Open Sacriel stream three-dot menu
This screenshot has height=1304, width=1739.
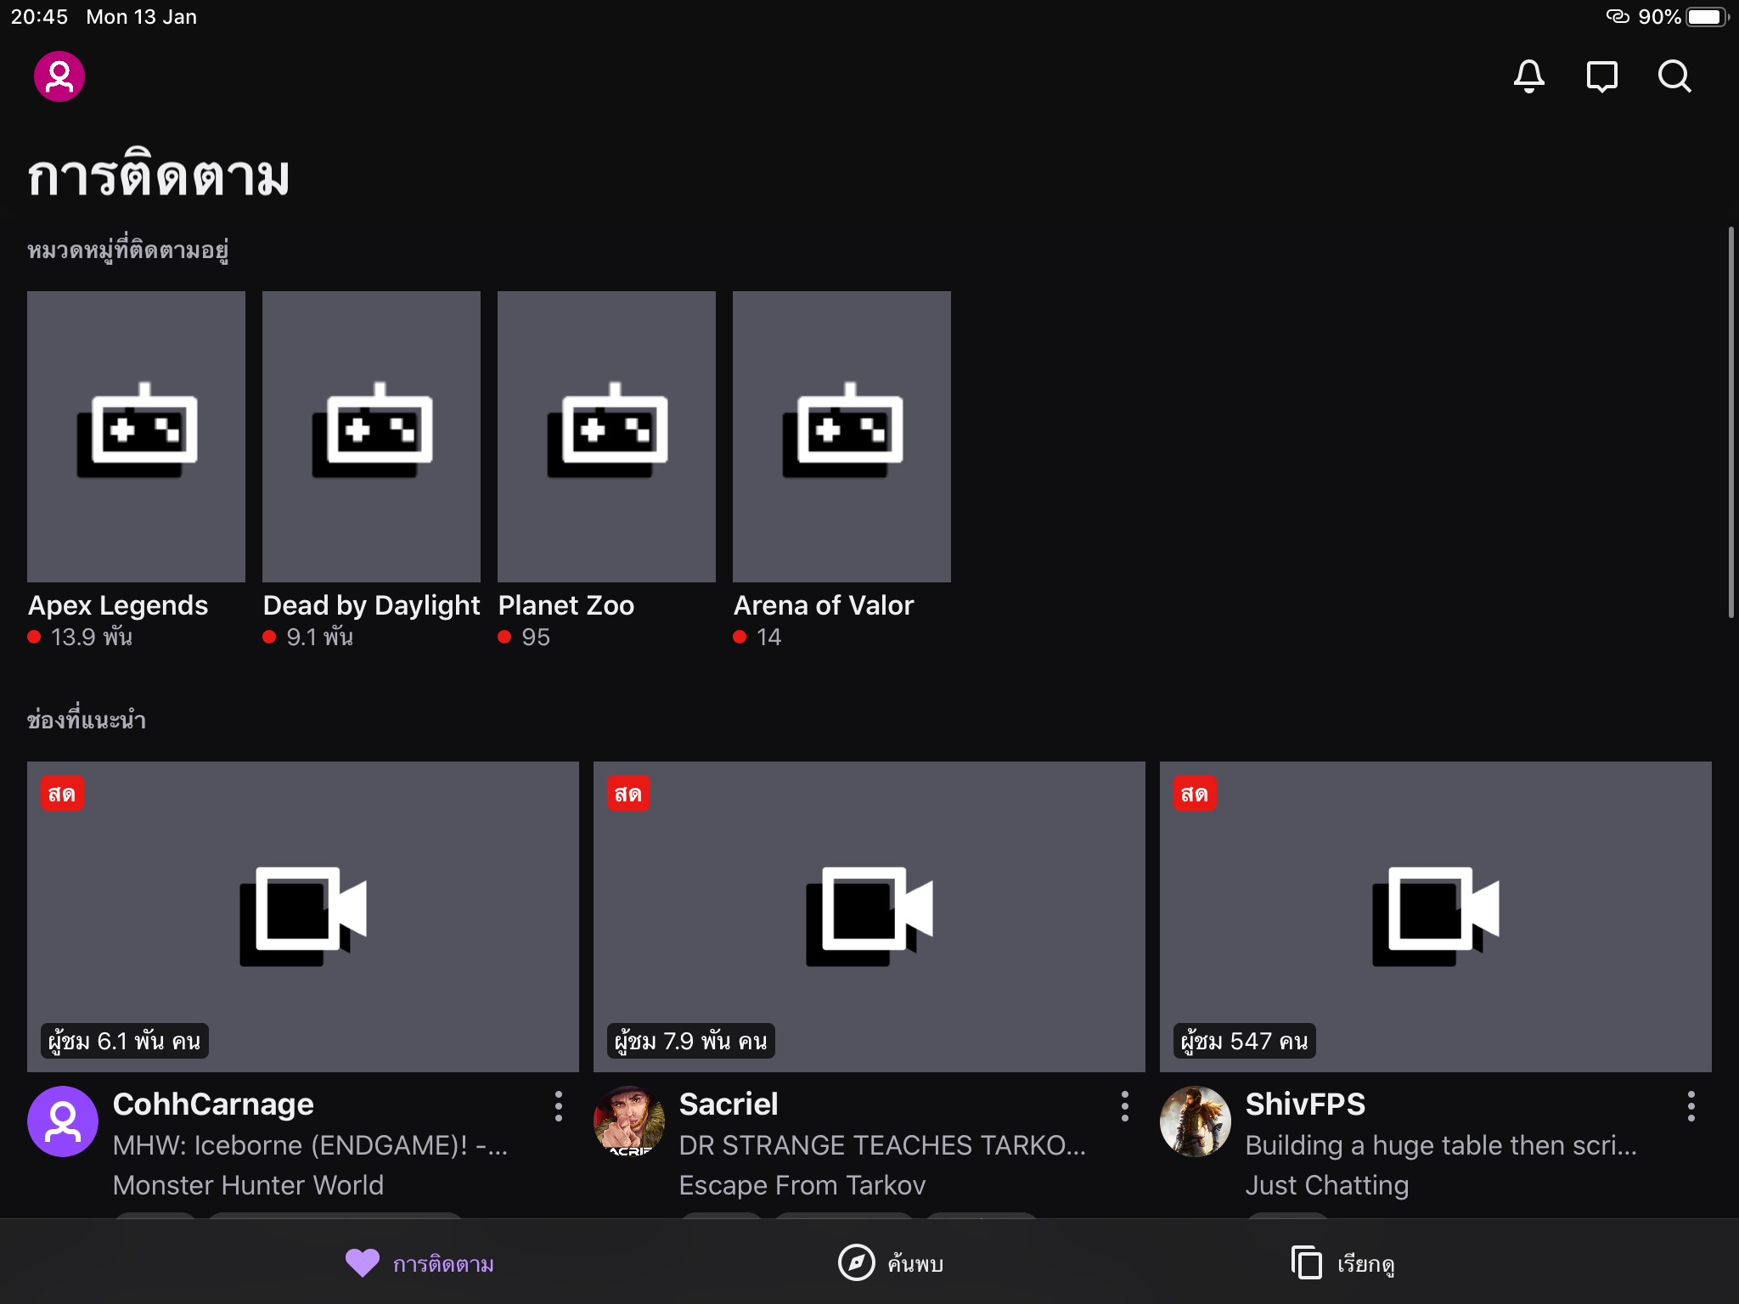pos(1124,1106)
